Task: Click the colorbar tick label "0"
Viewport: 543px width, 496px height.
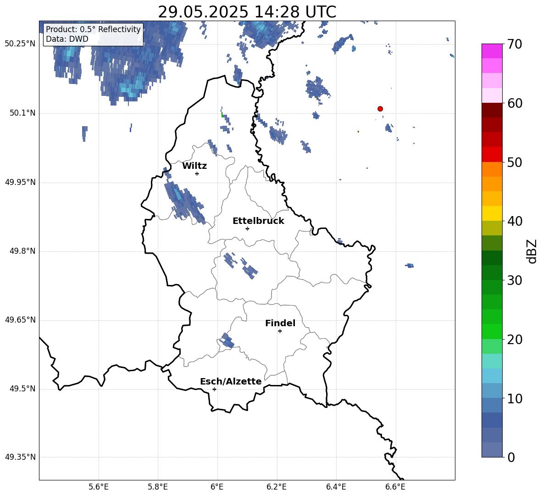Action: pyautogui.click(x=511, y=457)
